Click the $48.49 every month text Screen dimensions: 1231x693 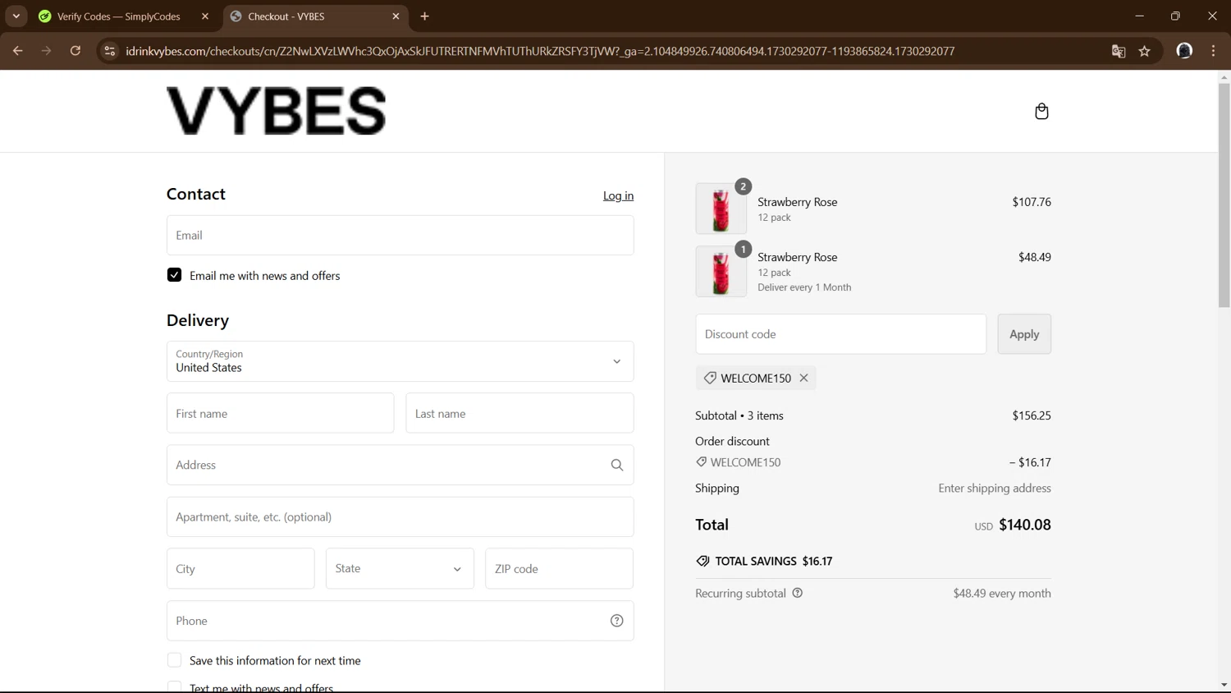(1002, 593)
